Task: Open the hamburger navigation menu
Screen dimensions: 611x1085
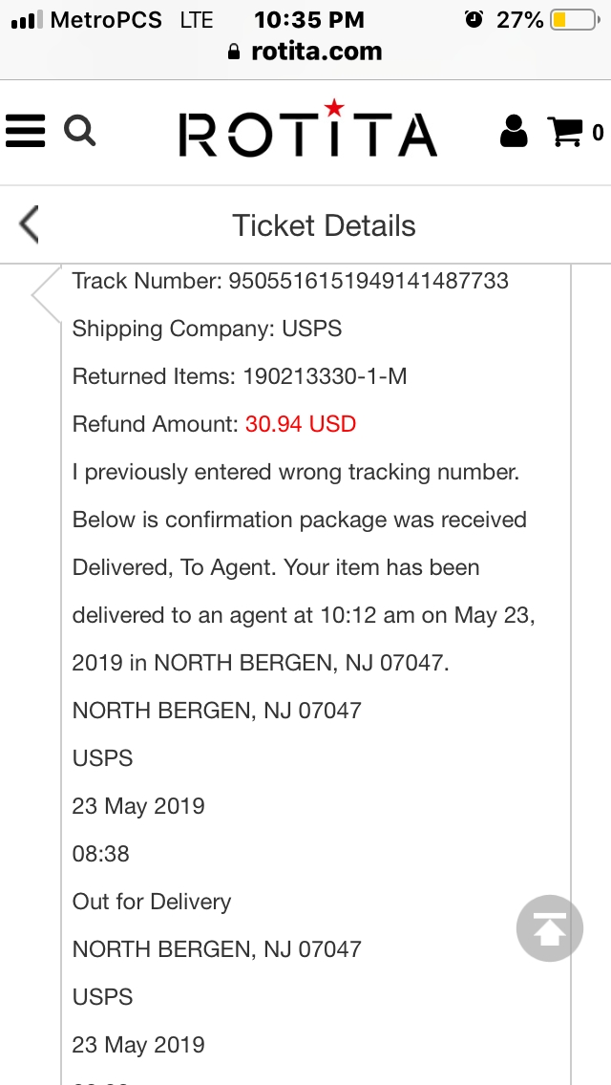Action: [x=26, y=131]
